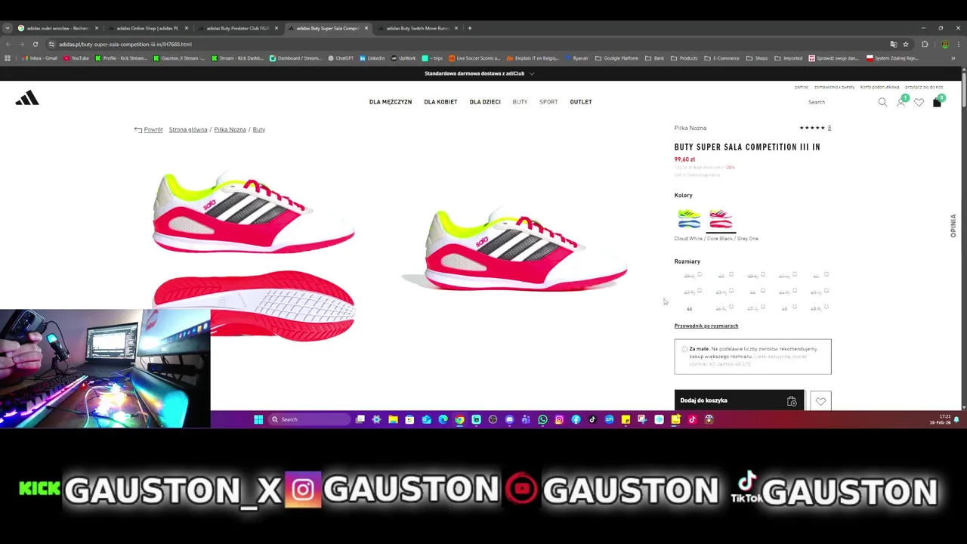Bookmark this page with the star icon

pyautogui.click(x=906, y=44)
